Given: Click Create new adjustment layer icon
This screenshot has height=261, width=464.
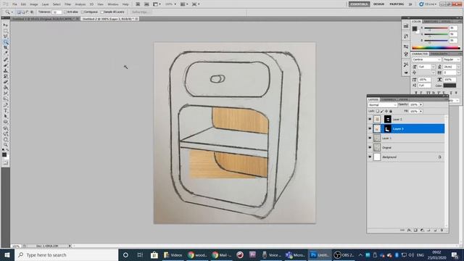Looking at the screenshot, I should (x=422, y=230).
